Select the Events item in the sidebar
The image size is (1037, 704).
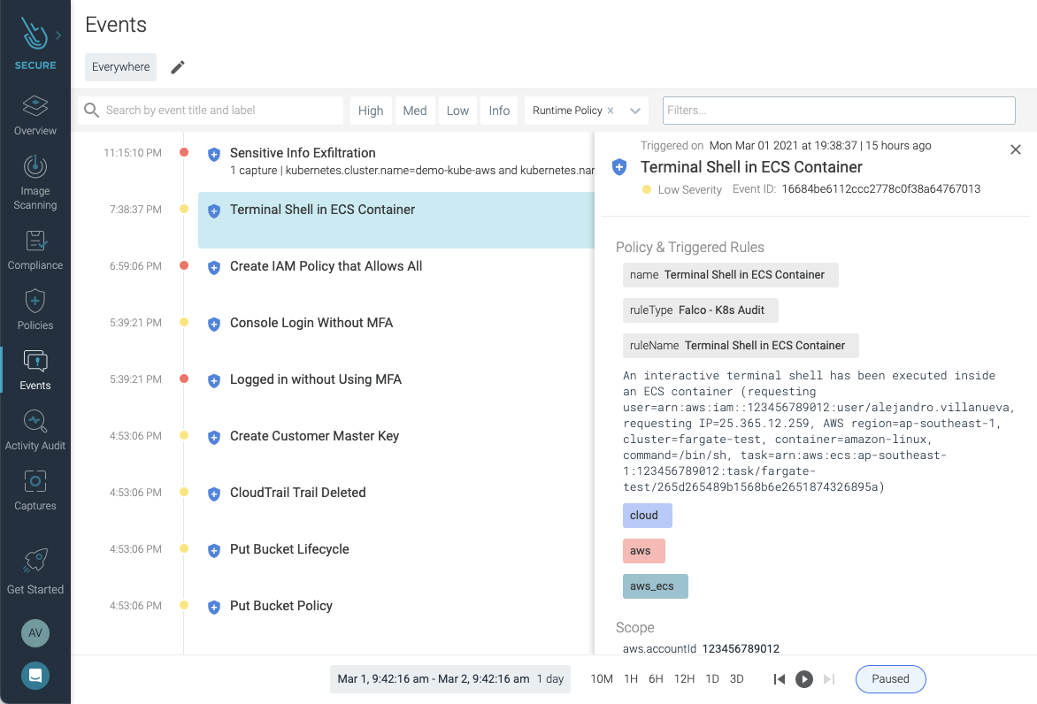pyautogui.click(x=35, y=370)
